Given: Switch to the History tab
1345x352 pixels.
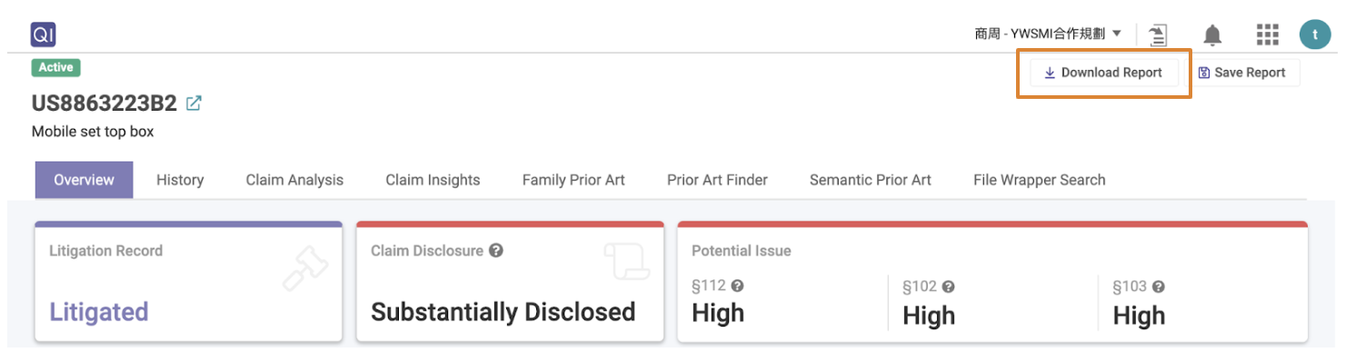Looking at the screenshot, I should pyautogui.click(x=180, y=180).
